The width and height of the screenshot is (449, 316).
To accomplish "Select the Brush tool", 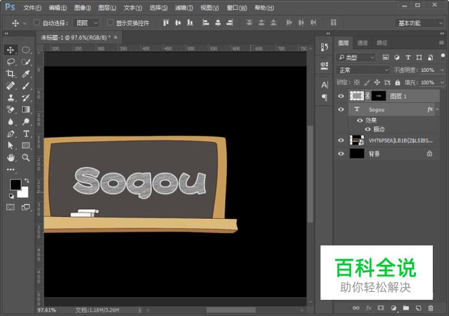I will [26, 85].
